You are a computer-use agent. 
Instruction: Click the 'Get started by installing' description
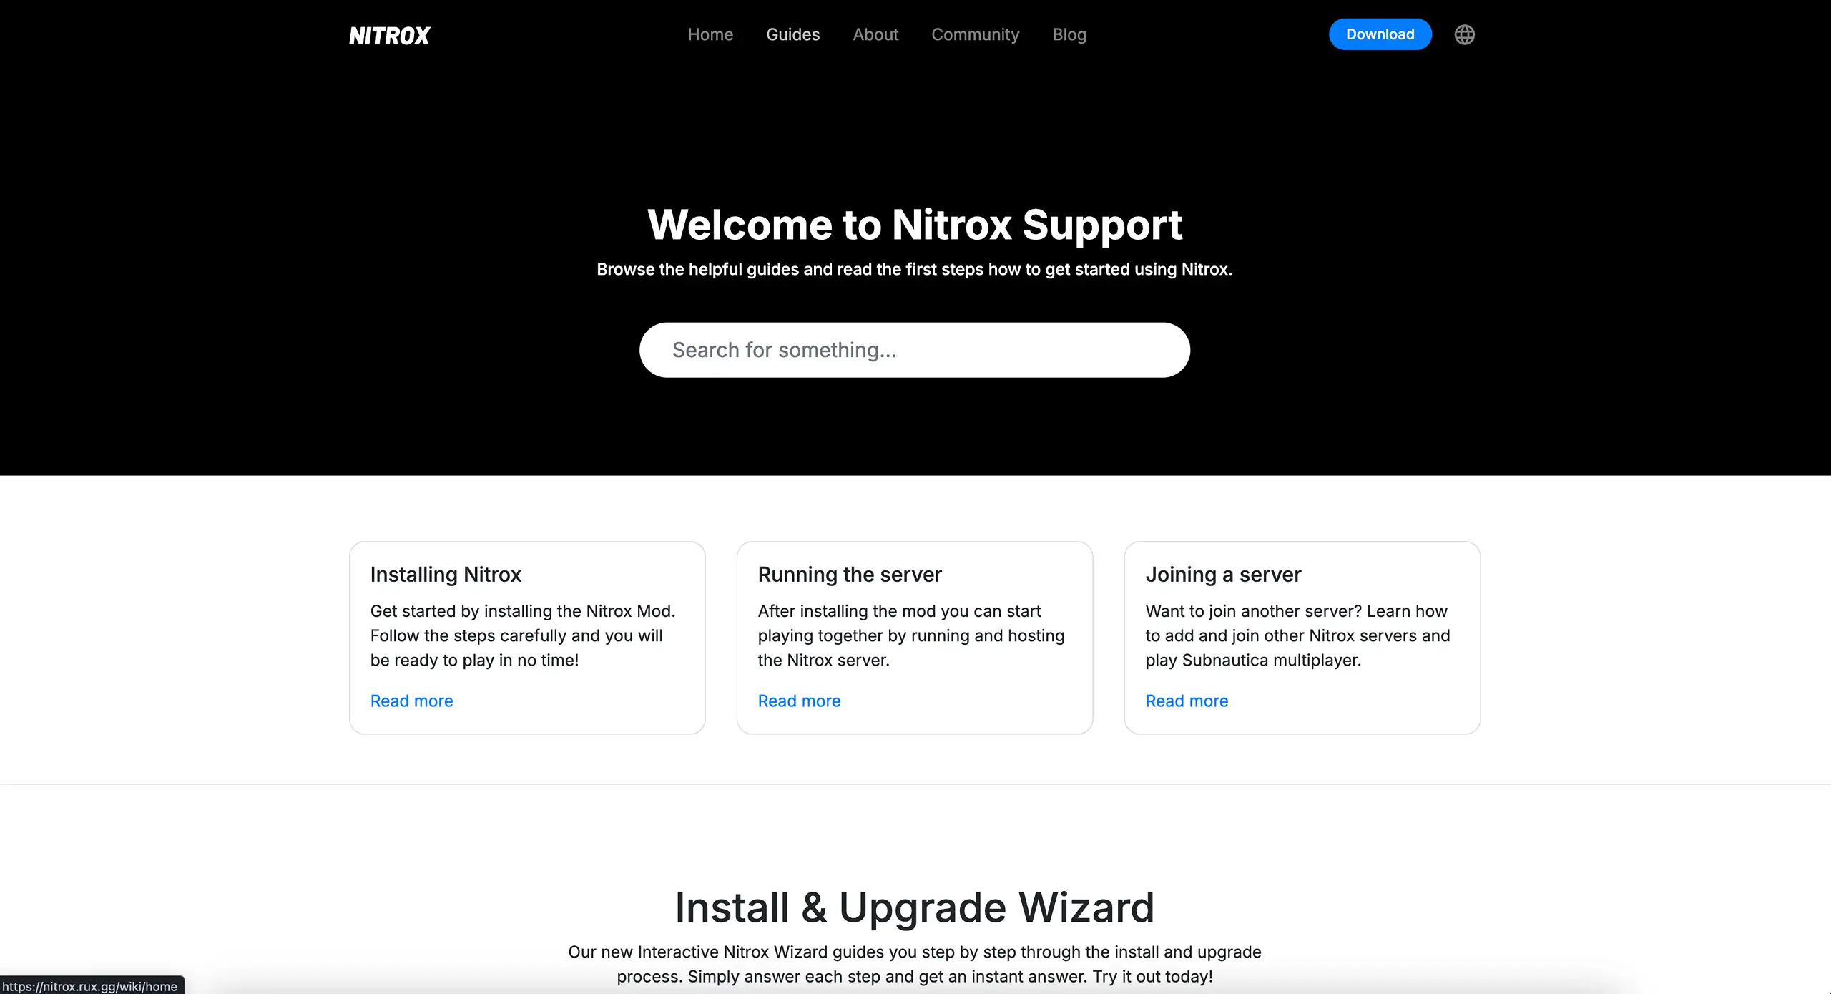(523, 635)
